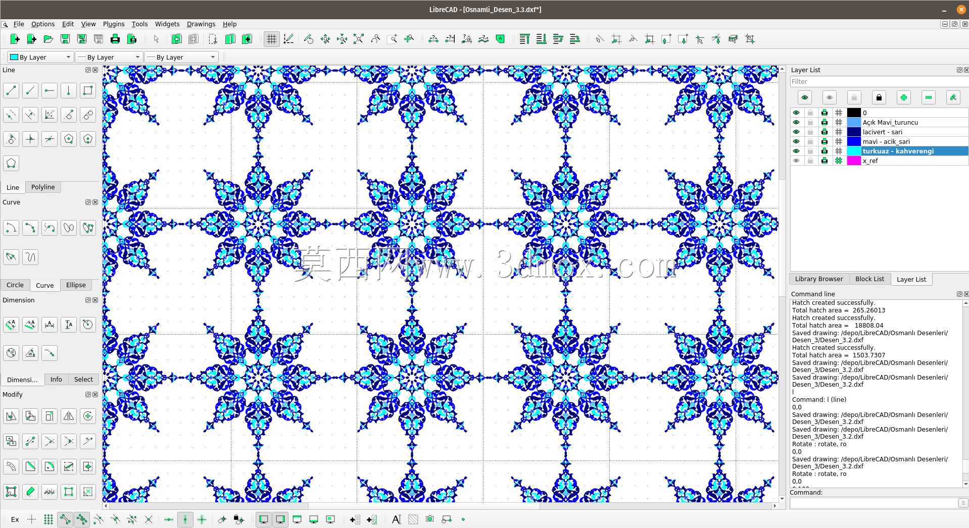This screenshot has height=528, width=969.
Task: Toggle Ex exclusive snap mode
Action: click(15, 519)
